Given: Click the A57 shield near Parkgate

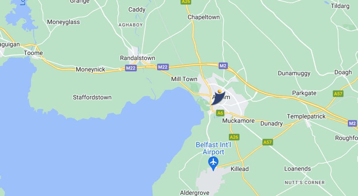Looking at the screenshot, I should (338, 94).
